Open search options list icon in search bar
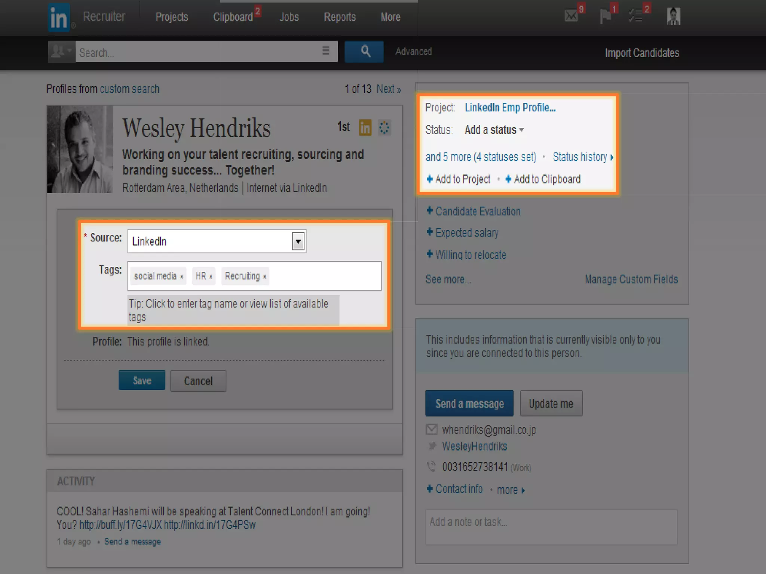766x574 pixels. click(326, 51)
